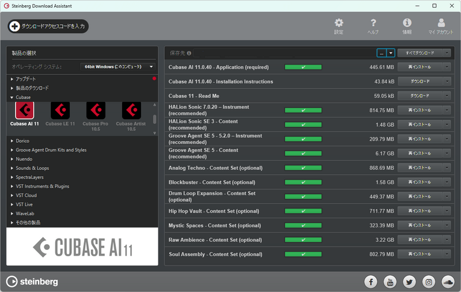Open dropdown arrow for Installation Instructions row
Screen dimensions: 461x292
pos(447,81)
